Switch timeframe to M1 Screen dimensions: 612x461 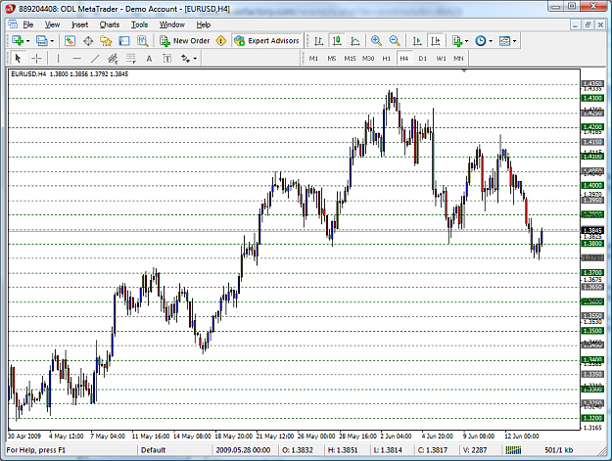313,59
